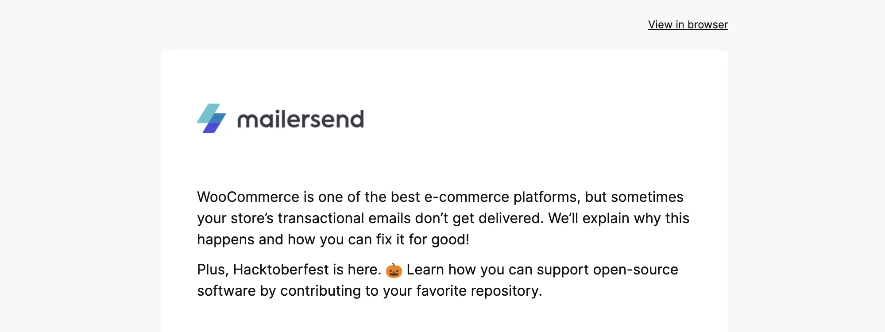Click the phrase "transactional emails"
Screen dimensions: 885x332
click(x=343, y=218)
